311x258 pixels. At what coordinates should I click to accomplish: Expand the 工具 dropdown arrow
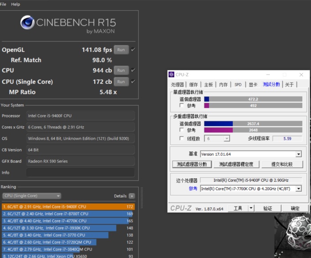click(x=251, y=208)
